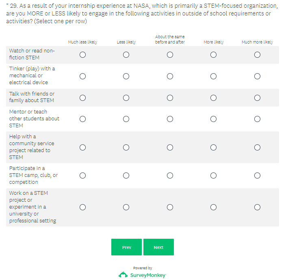Pick 'Less likely' for Talk with friends or family
The image size is (301, 279).
[126, 97]
